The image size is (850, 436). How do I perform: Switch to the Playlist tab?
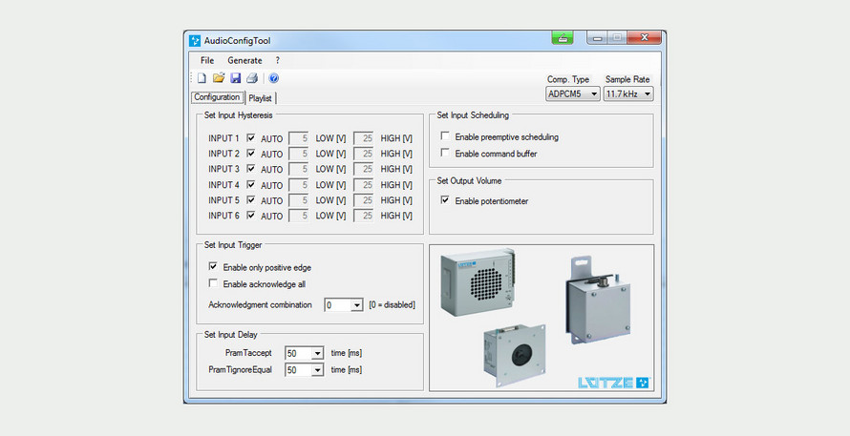coord(260,98)
